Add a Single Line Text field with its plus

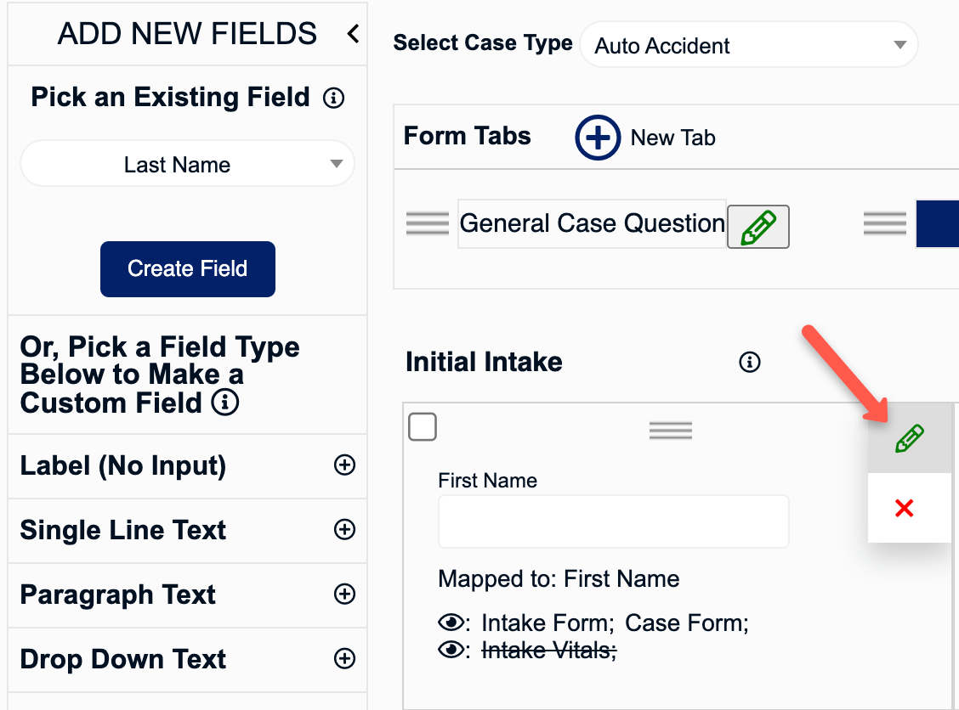[x=344, y=530]
